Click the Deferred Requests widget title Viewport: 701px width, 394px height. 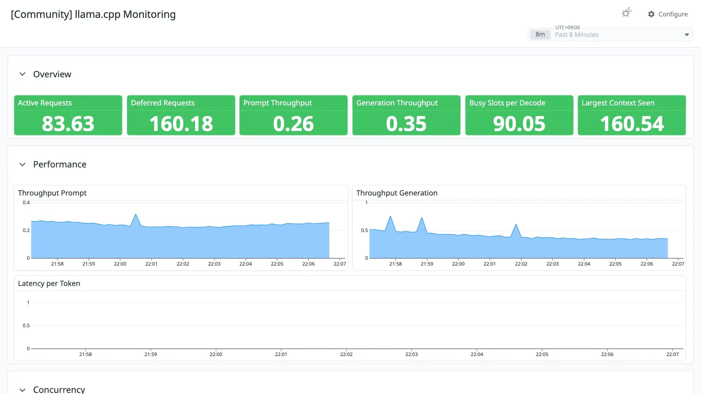point(163,103)
